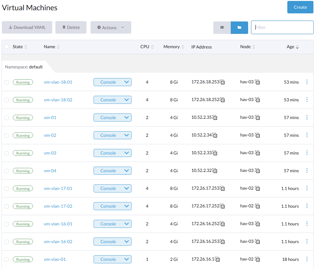Select the vm-01 row checkbox
This screenshot has height=268, width=315.
pos(7,118)
